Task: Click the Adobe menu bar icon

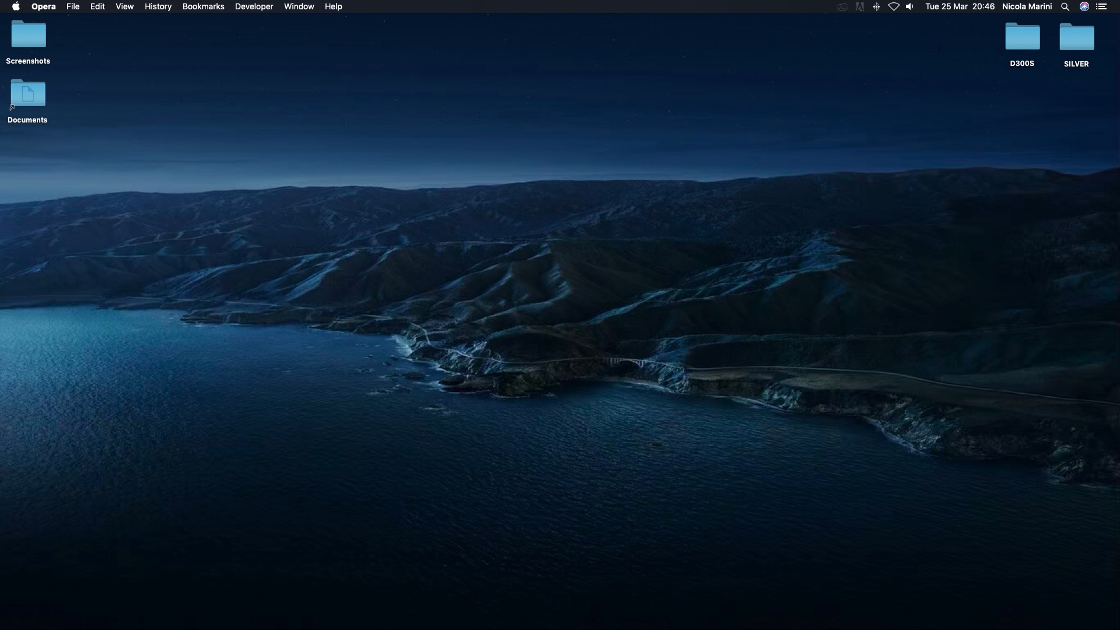Action: point(860,6)
